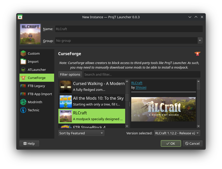This screenshot has width=222, height=169.
Task: Change the RLCraft version selection dropdown
Action: (177, 133)
